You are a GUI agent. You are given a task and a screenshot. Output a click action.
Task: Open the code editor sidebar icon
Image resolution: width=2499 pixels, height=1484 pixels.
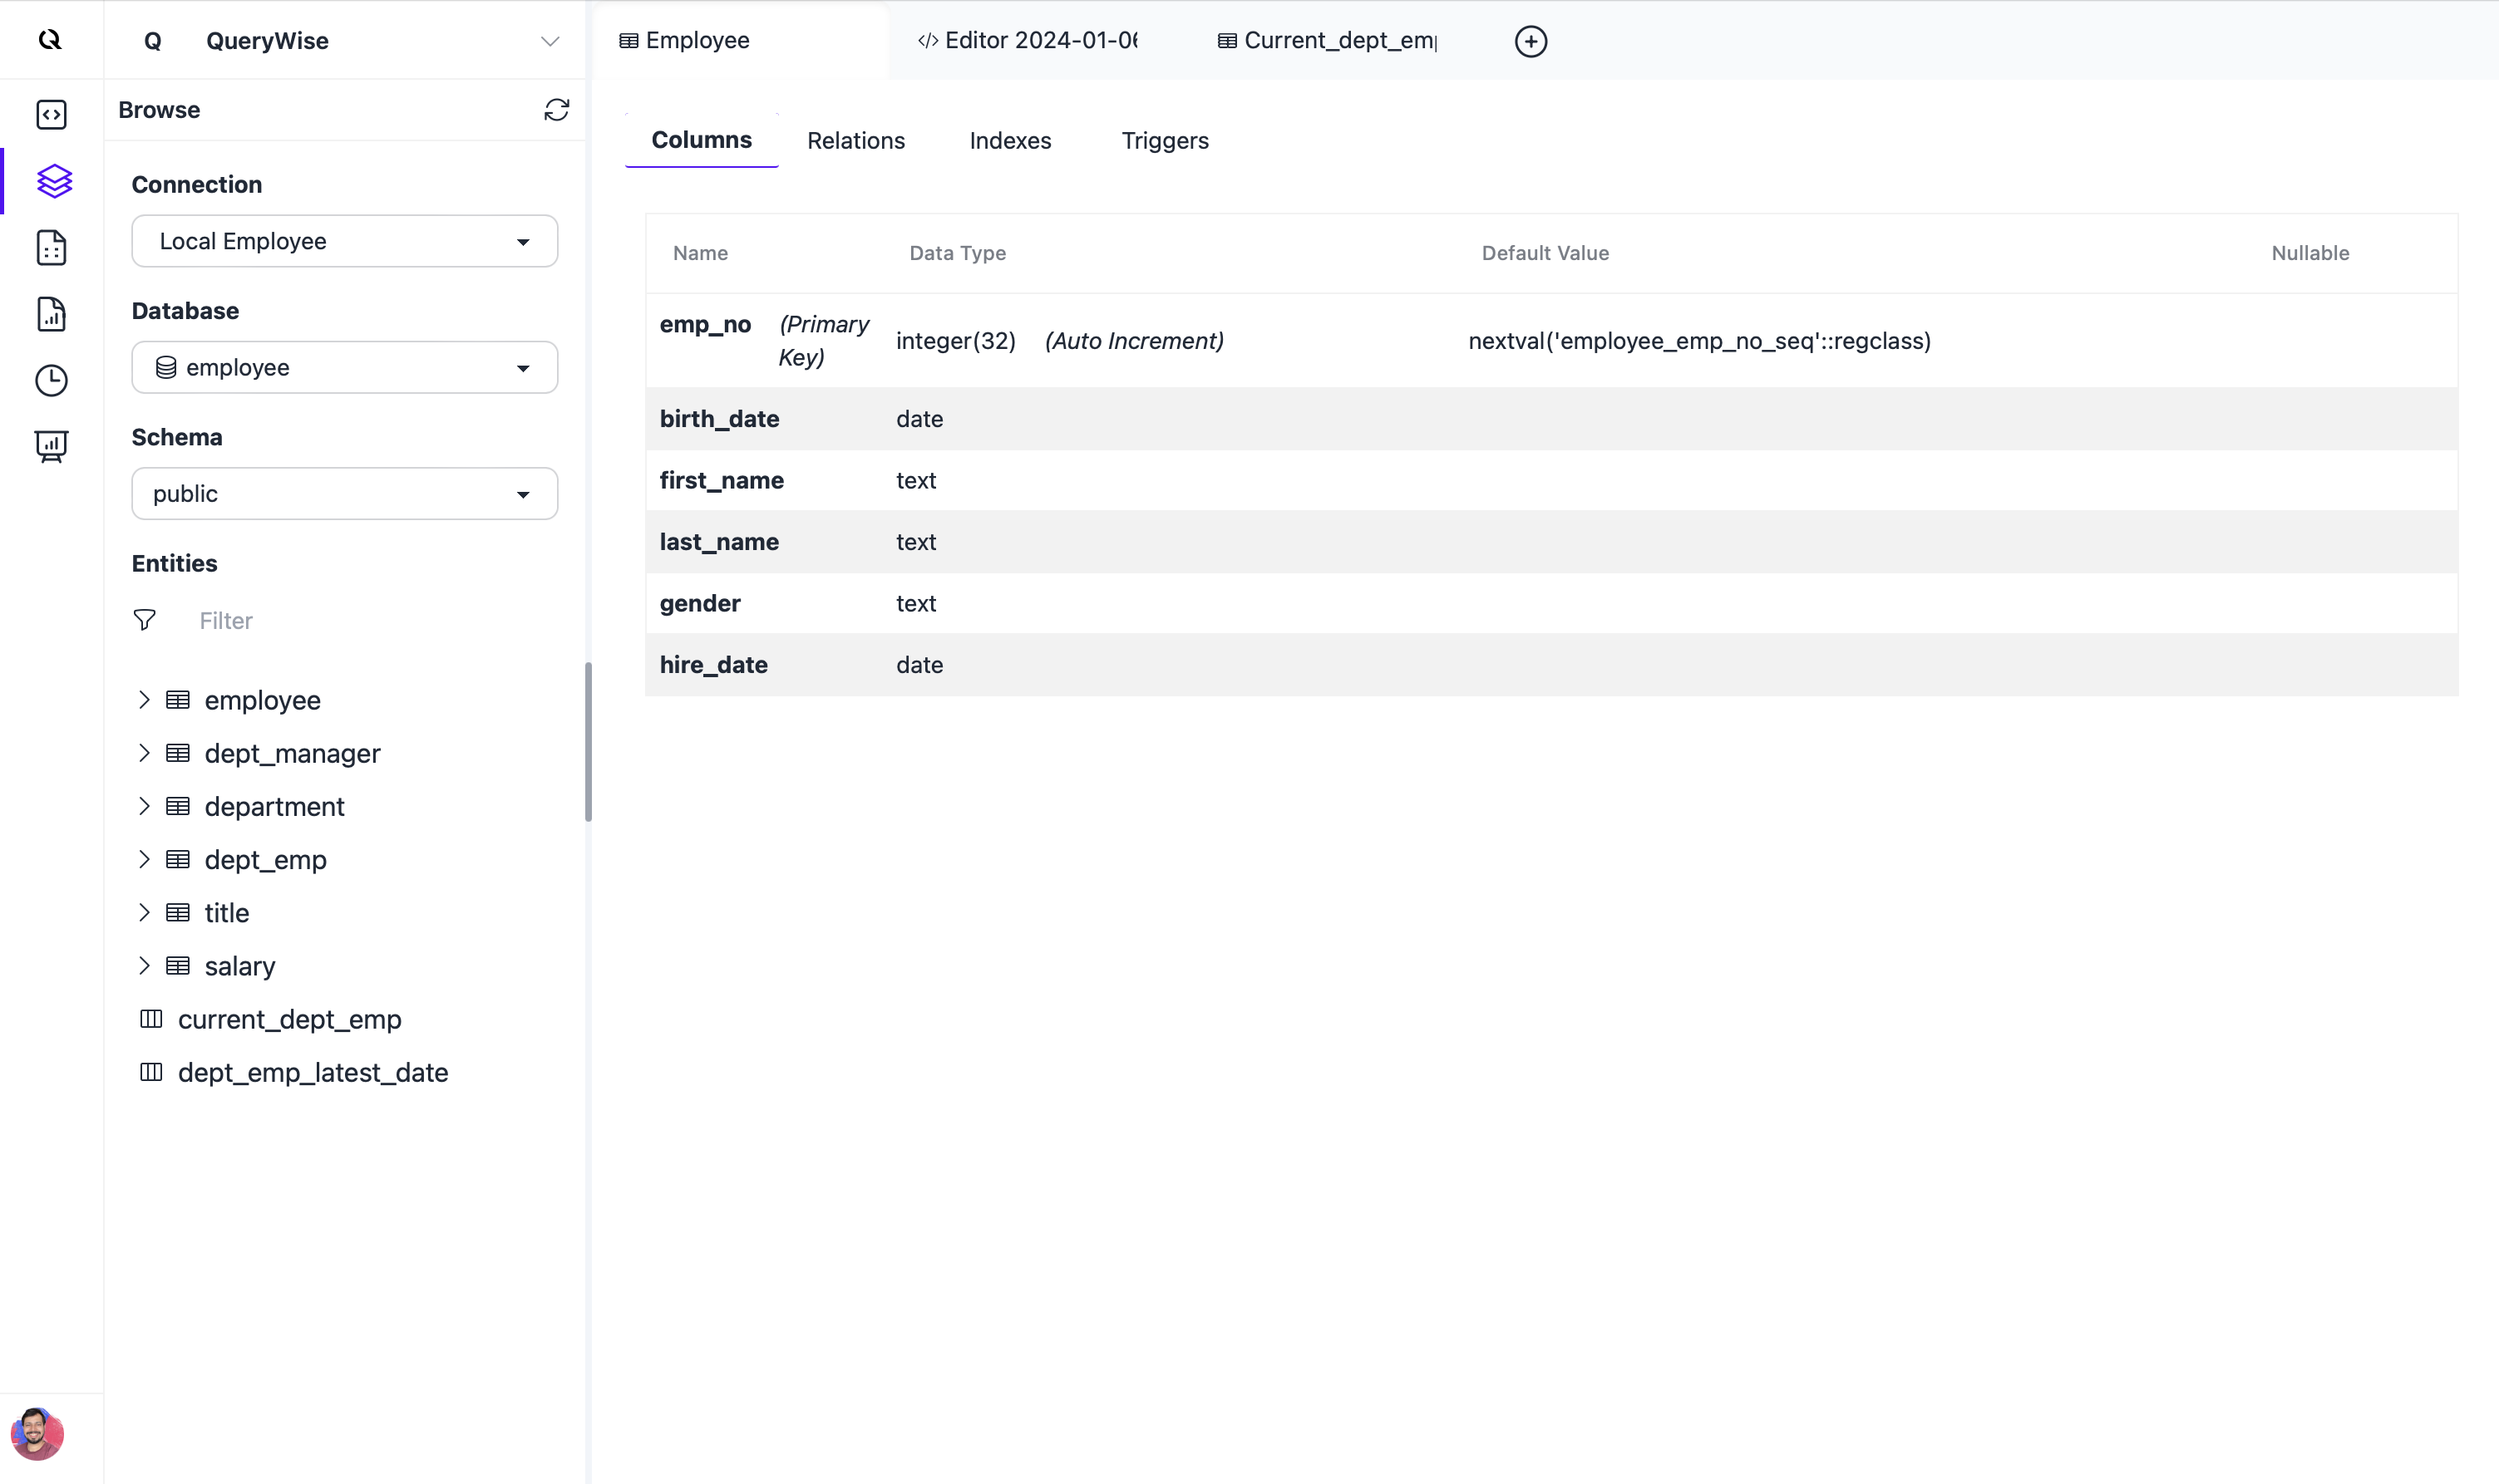coord(51,114)
